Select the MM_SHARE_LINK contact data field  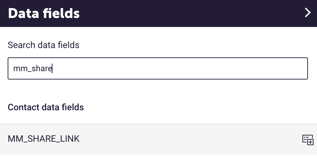point(158,139)
